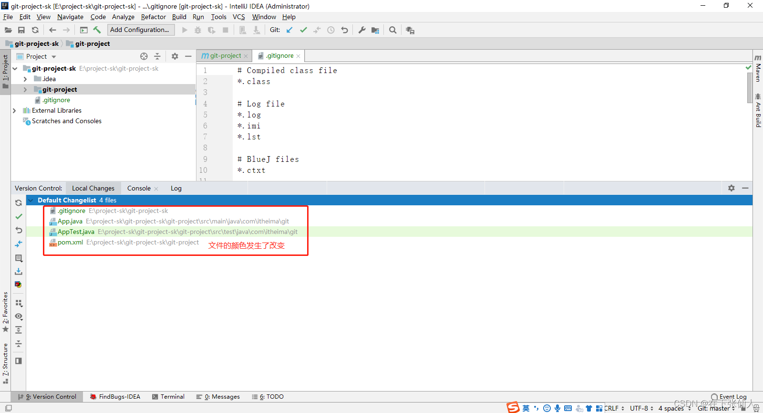Toggle the preview diff panel icon
Image resolution: width=763 pixels, height=413 pixels.
(x=19, y=361)
